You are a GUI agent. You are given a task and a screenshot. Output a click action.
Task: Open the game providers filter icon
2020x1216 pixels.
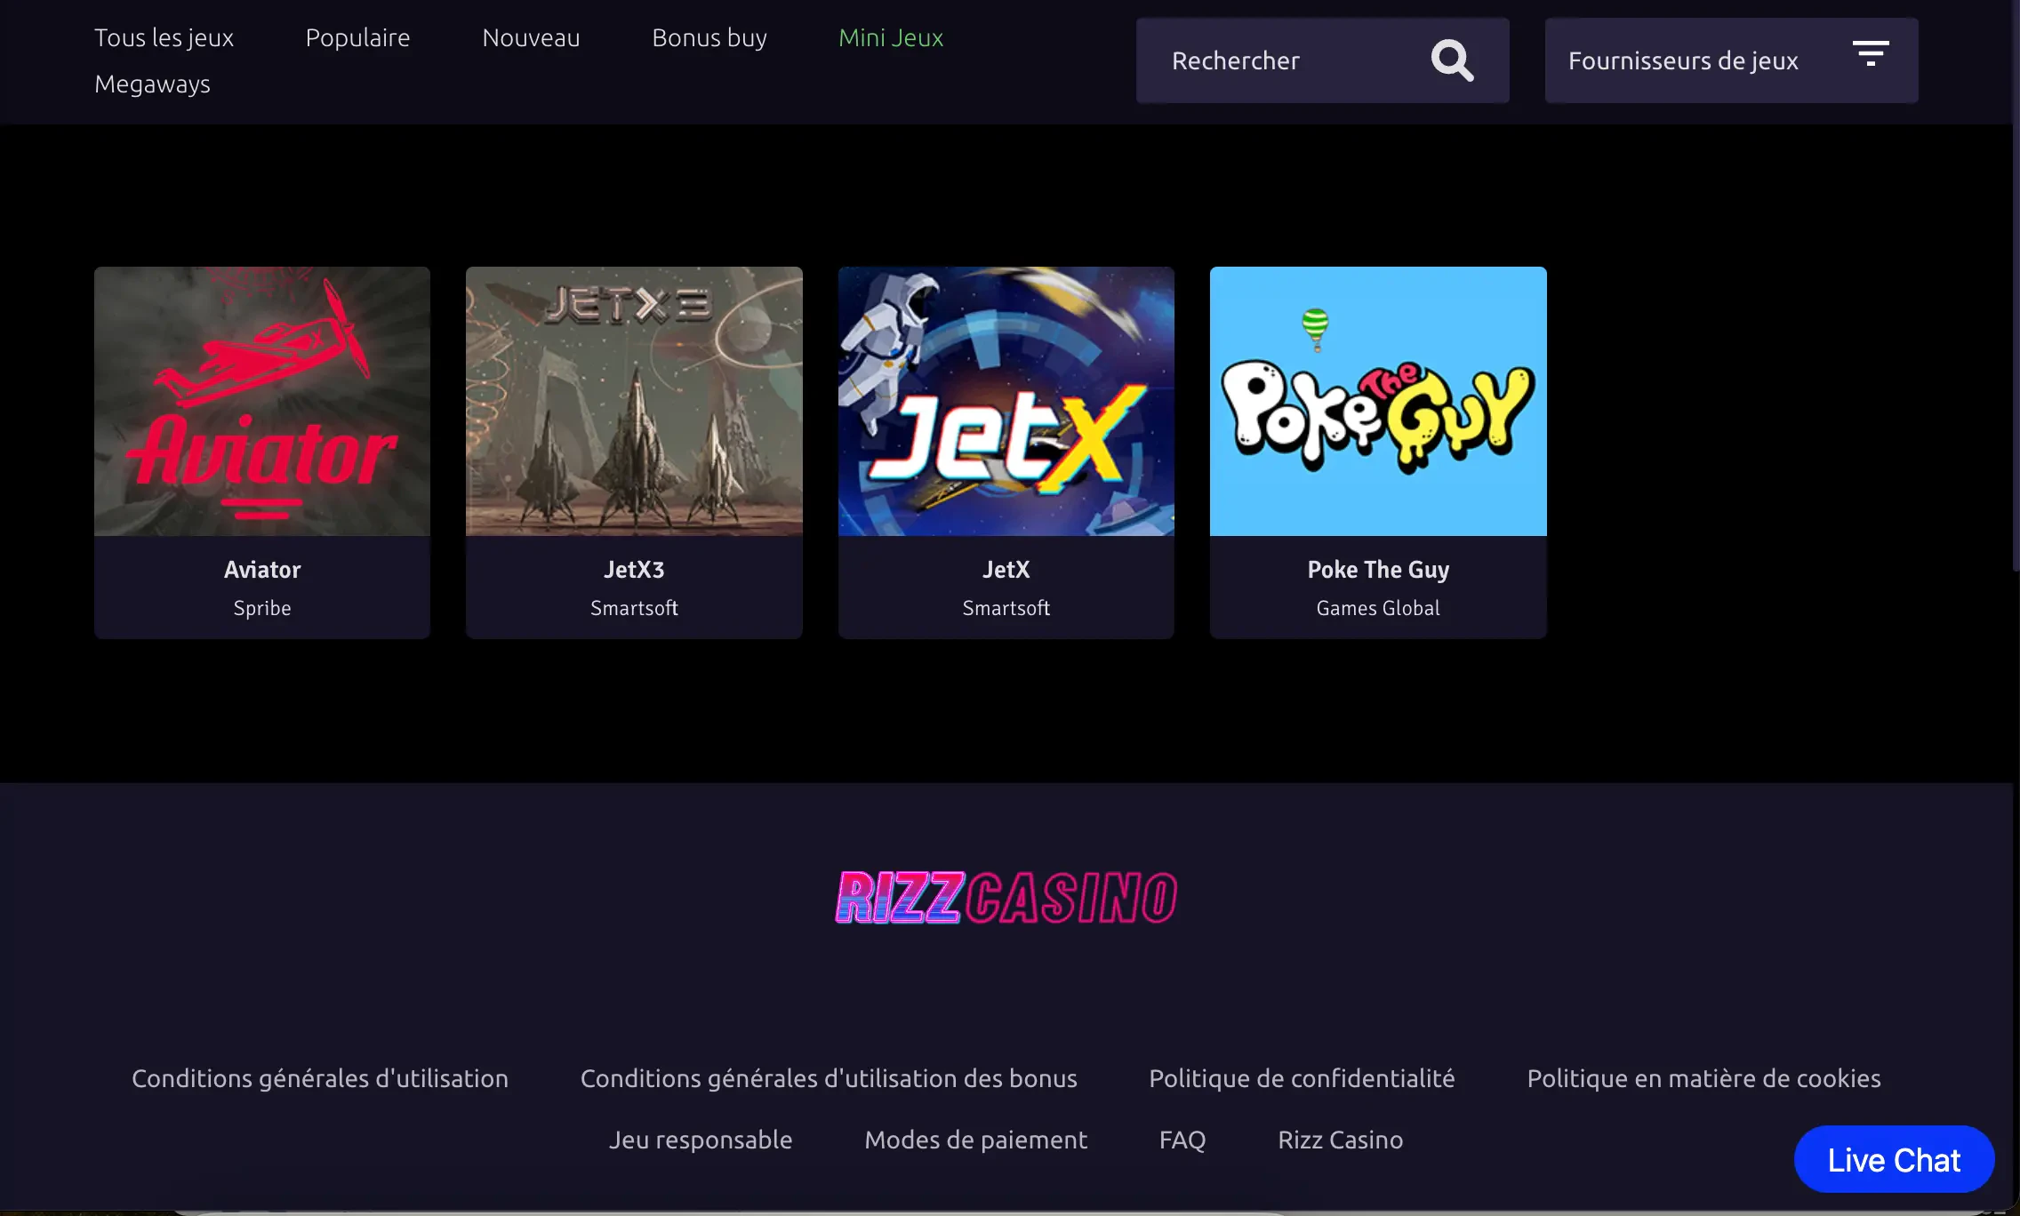click(1871, 53)
